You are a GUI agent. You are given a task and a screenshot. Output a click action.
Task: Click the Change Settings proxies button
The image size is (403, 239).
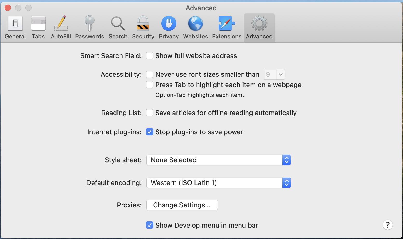pyautogui.click(x=182, y=205)
